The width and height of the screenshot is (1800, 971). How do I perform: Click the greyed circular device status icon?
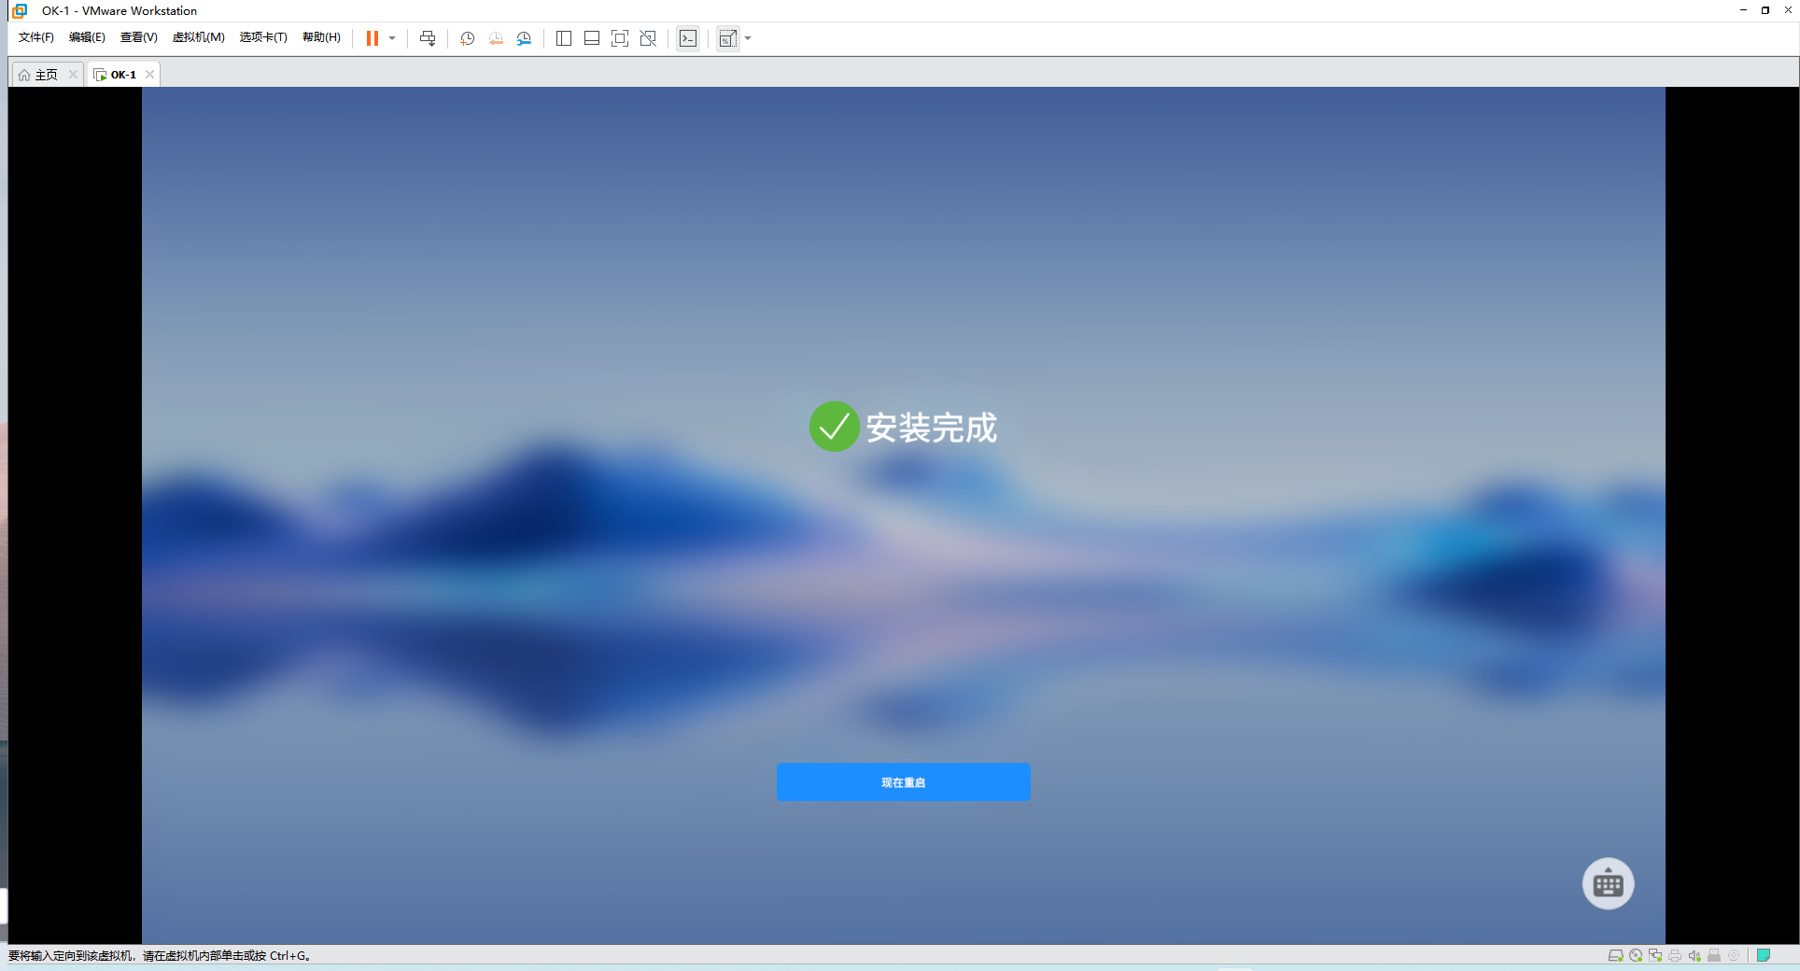(x=1734, y=955)
